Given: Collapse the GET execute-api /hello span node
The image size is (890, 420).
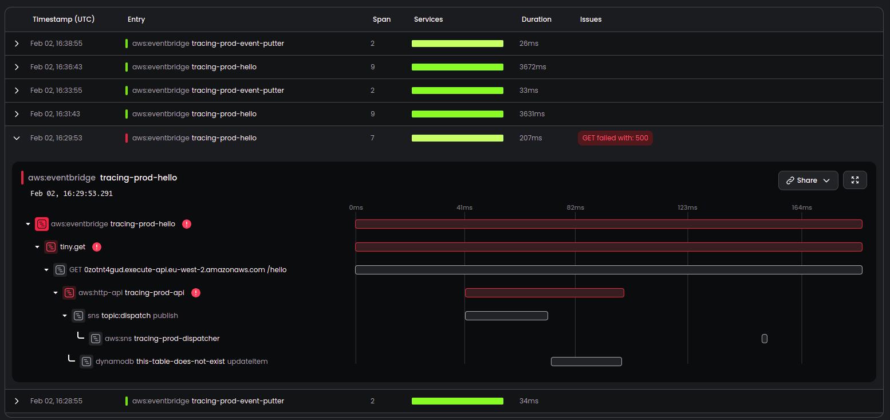Looking at the screenshot, I should pos(46,270).
